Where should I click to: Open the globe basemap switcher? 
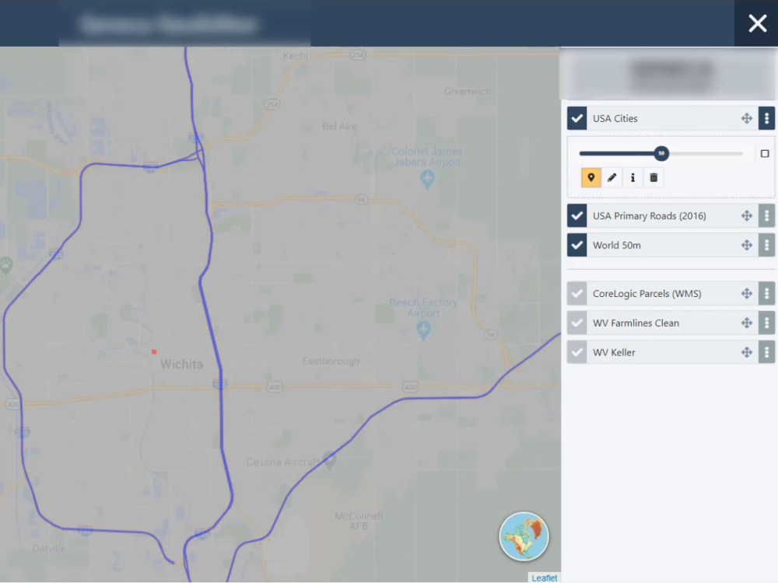tap(524, 536)
